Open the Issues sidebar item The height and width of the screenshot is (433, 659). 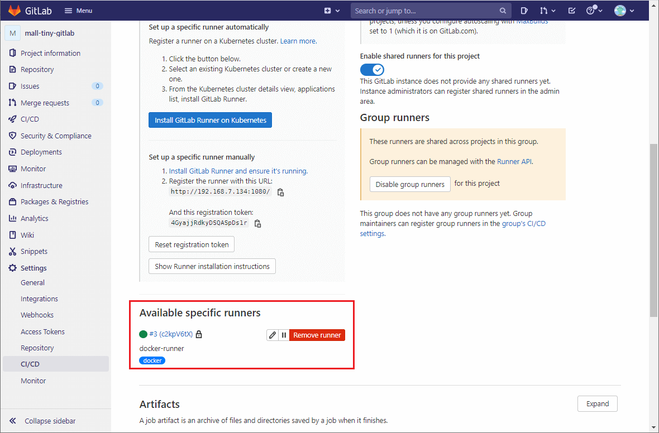click(x=55, y=86)
